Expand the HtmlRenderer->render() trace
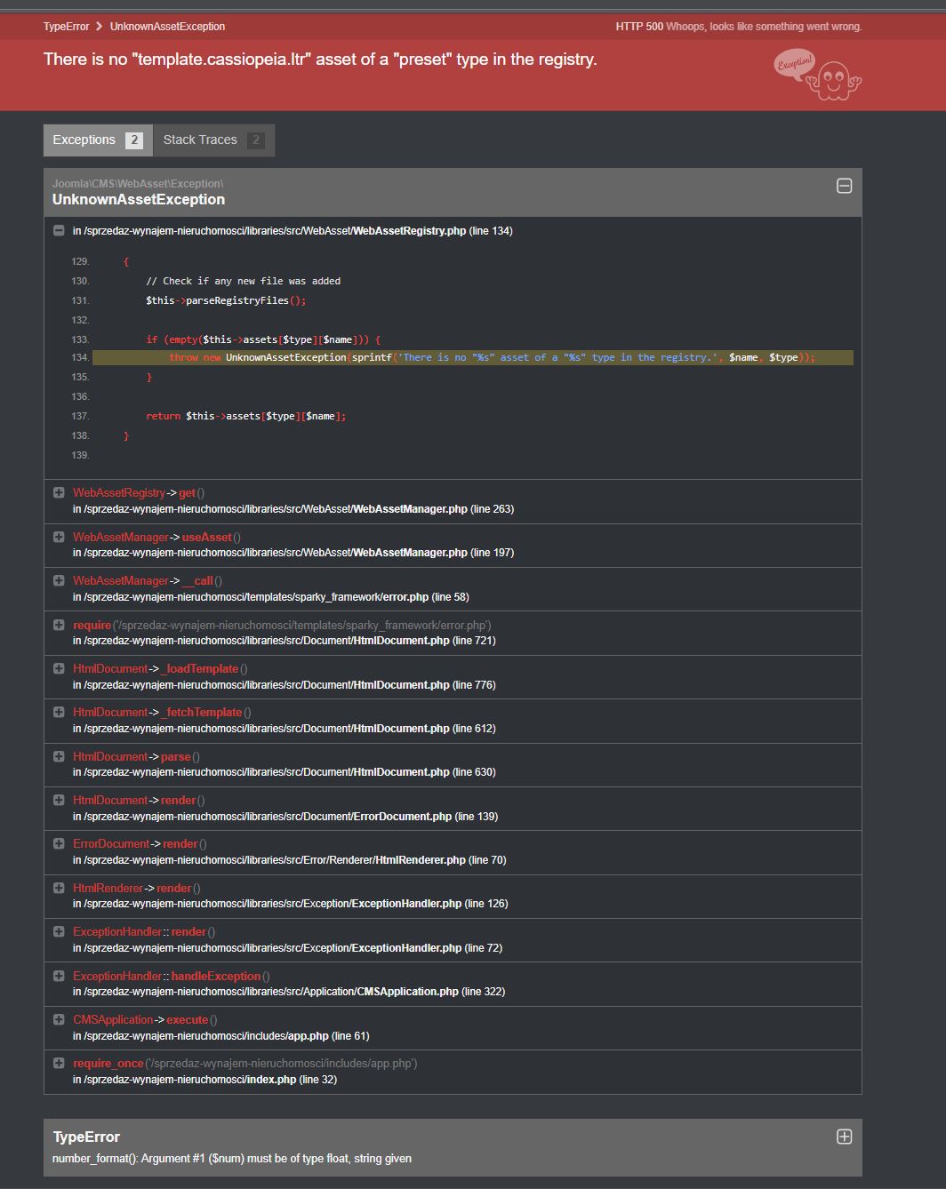The height and width of the screenshot is (1189, 946). 59,888
